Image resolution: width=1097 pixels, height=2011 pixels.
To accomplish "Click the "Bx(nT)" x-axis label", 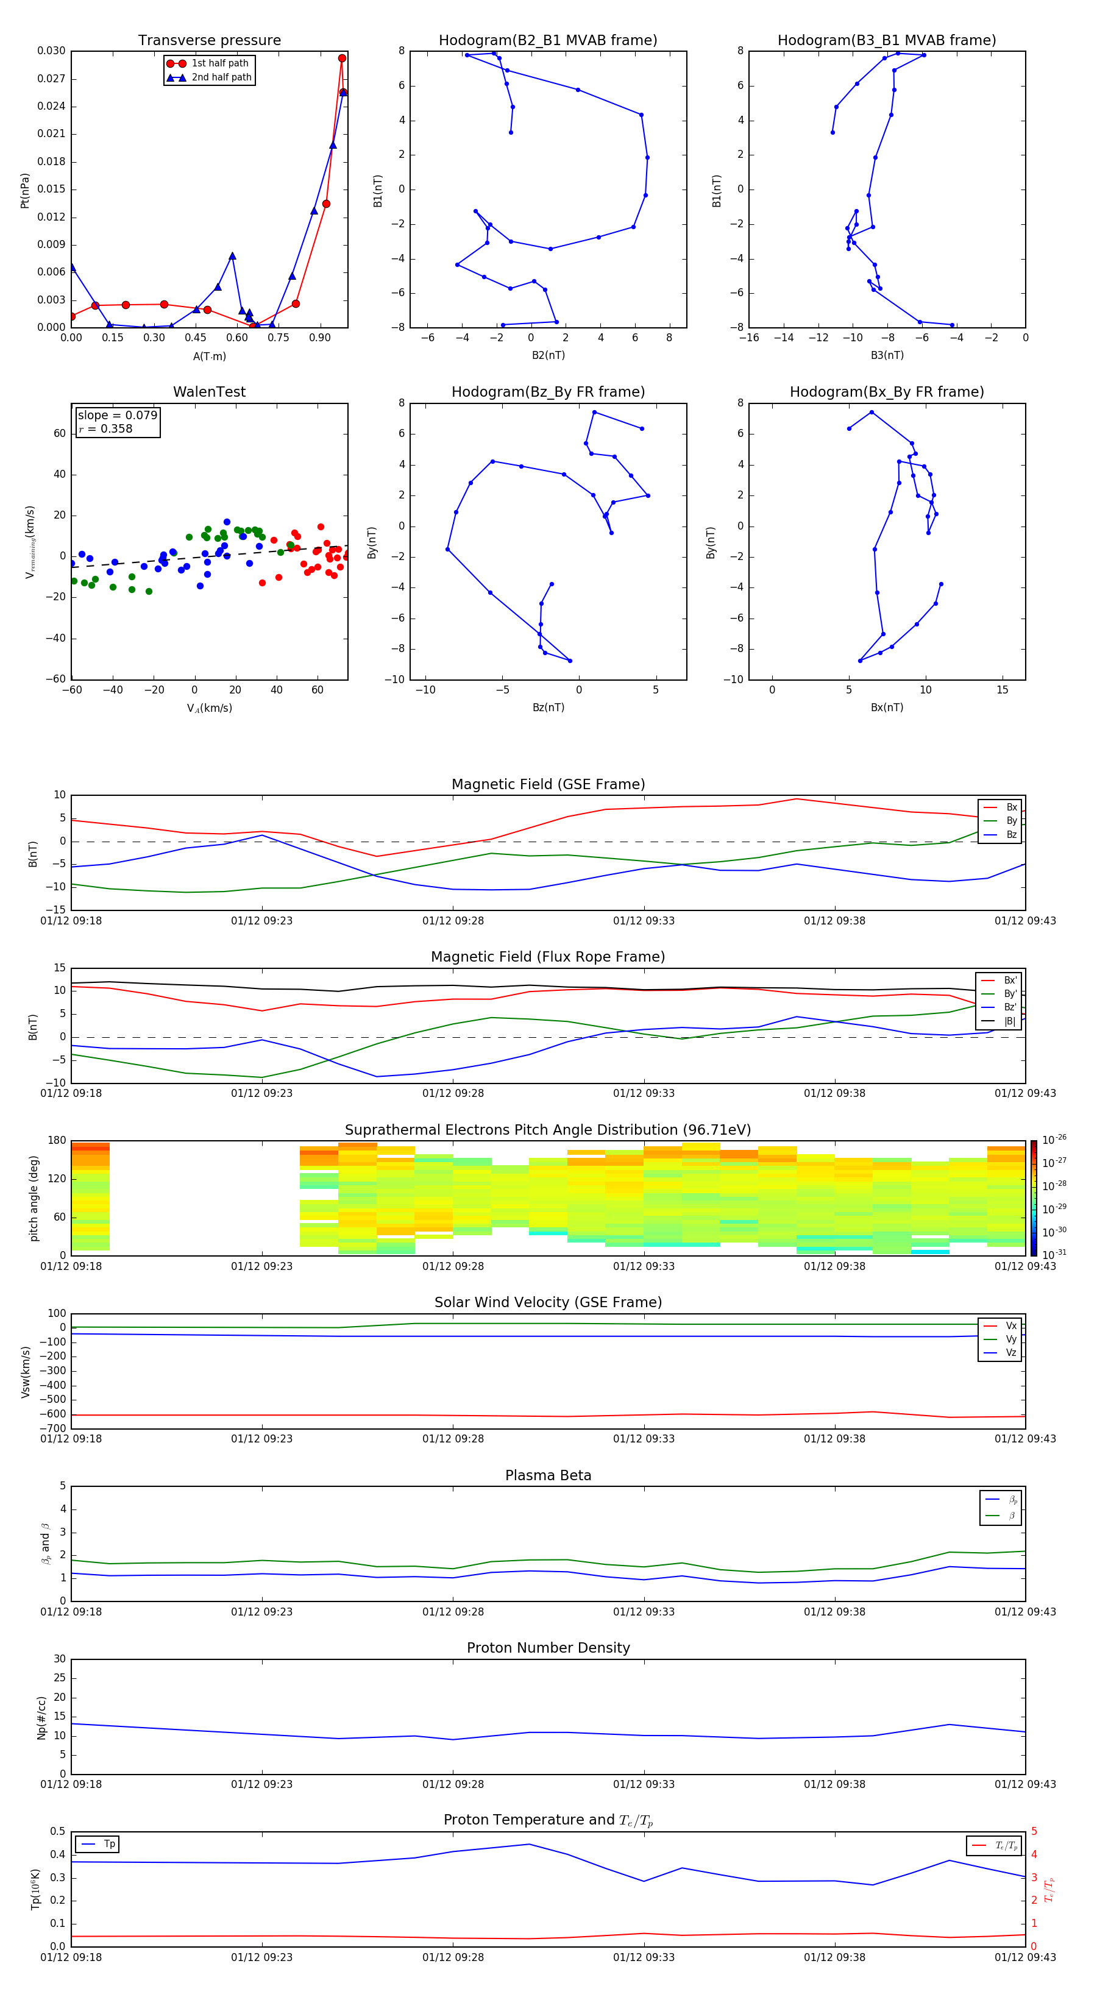I will 887,708.
